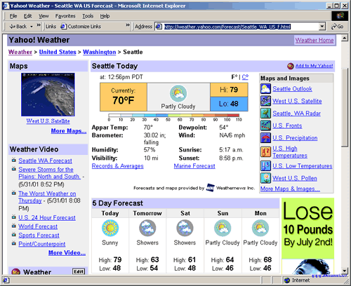
Task: Click the Customize Links icon in the Links bar
Action: pyautogui.click(x=63, y=27)
